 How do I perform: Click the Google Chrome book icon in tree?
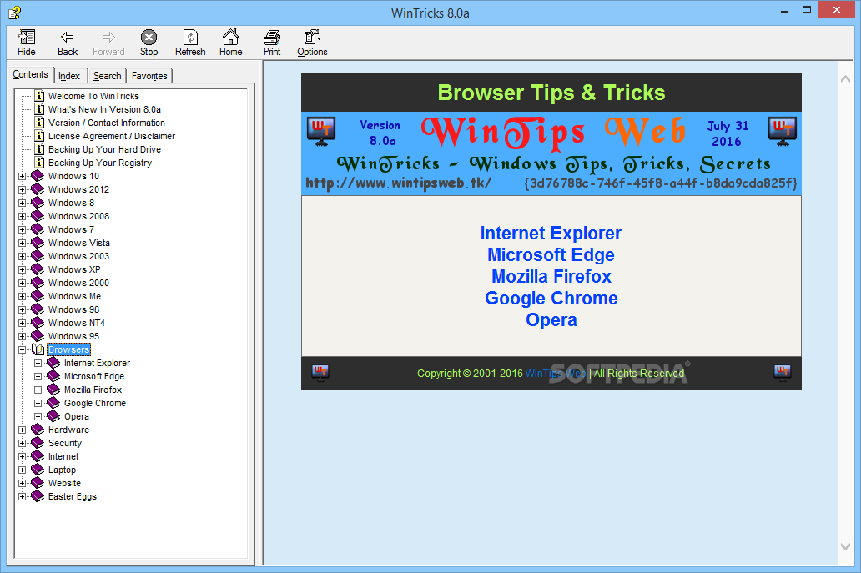tap(53, 403)
